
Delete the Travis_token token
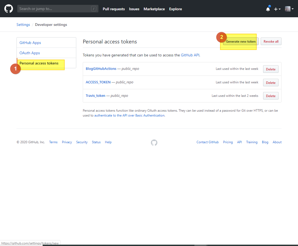[x=271, y=96]
